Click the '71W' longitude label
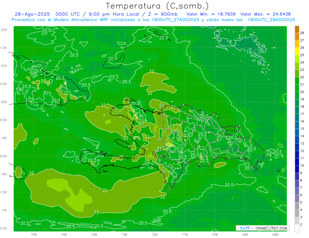This screenshot has height=238, width=309. click(x=185, y=234)
